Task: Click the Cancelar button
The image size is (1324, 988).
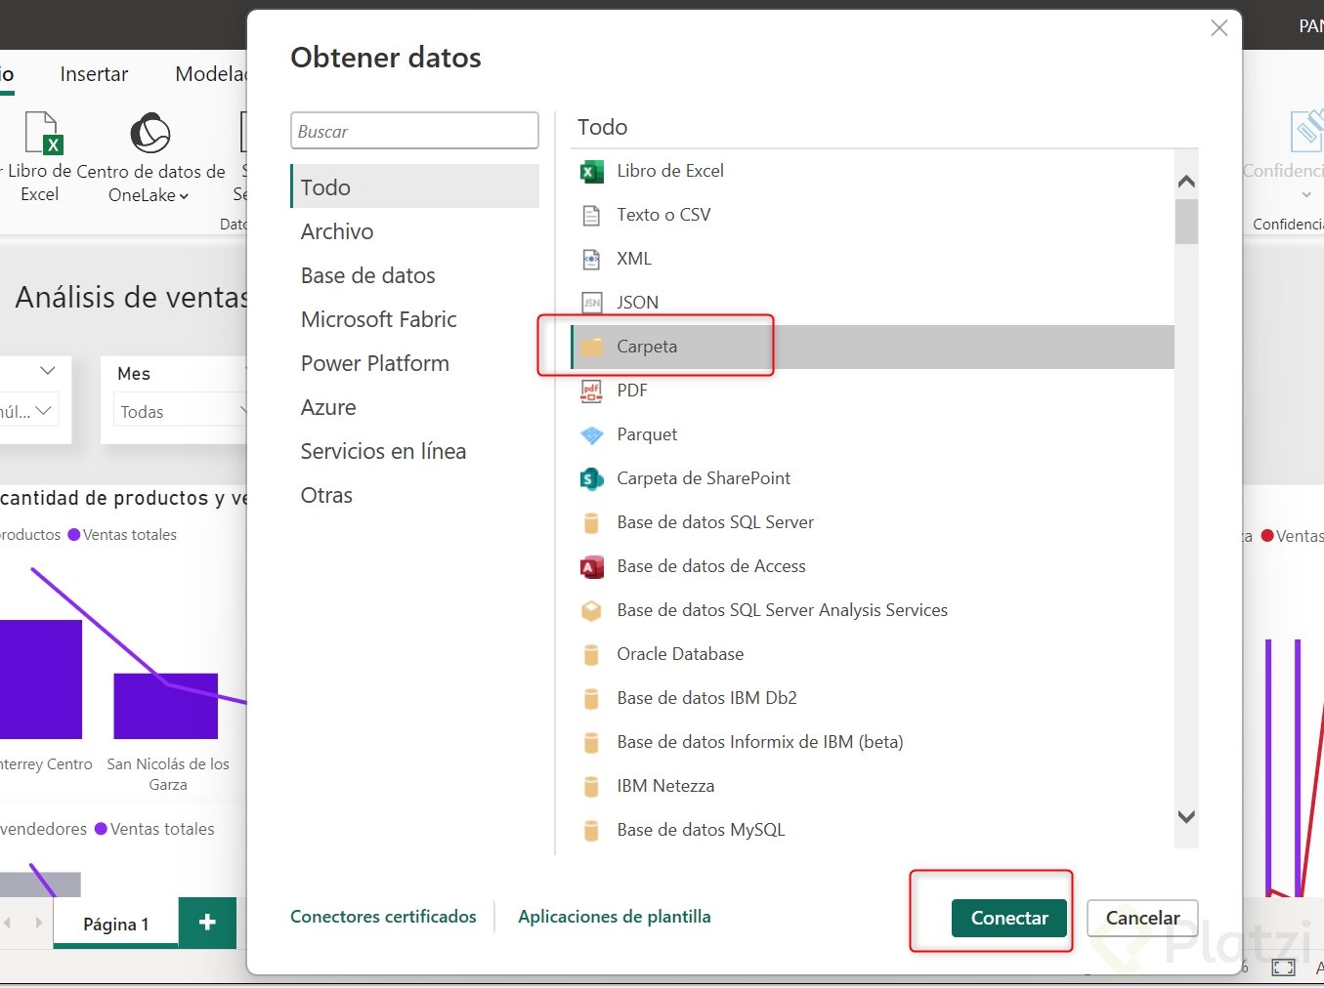Action: click(1142, 918)
